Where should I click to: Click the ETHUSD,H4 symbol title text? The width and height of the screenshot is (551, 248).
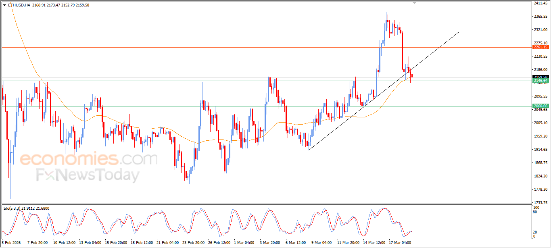(x=19, y=5)
